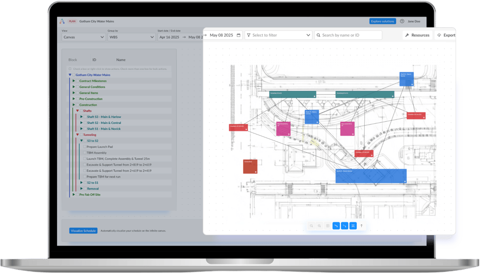Click the zoom in magnifier icon

[319, 226]
